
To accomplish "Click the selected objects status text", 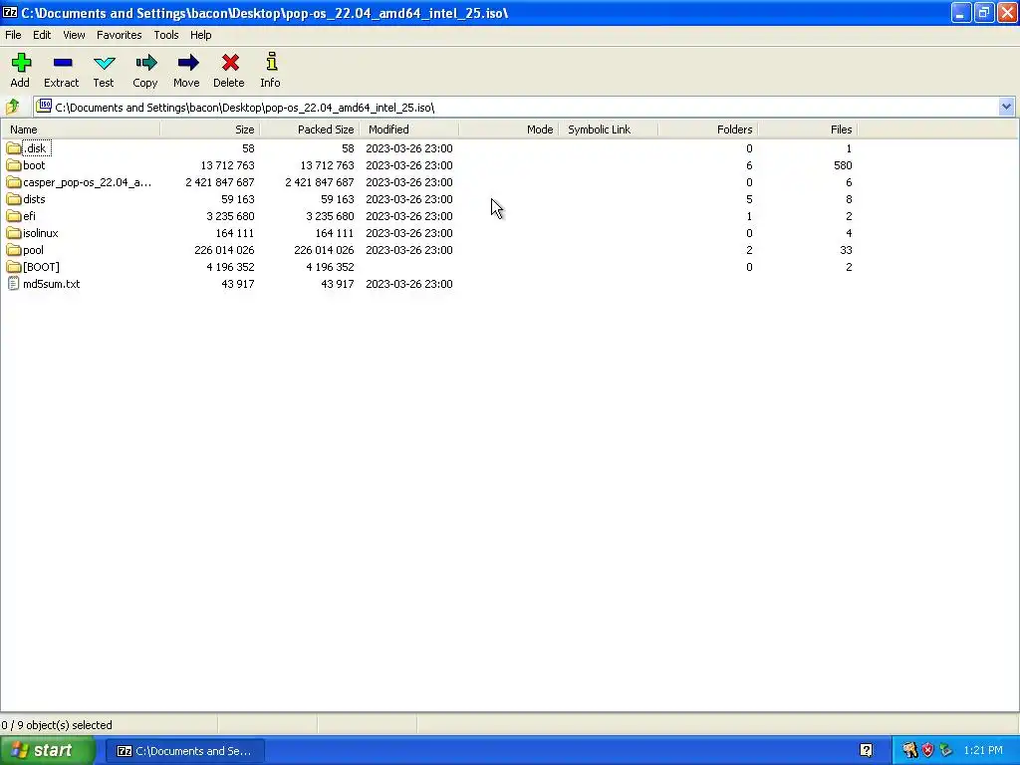I will click(57, 725).
